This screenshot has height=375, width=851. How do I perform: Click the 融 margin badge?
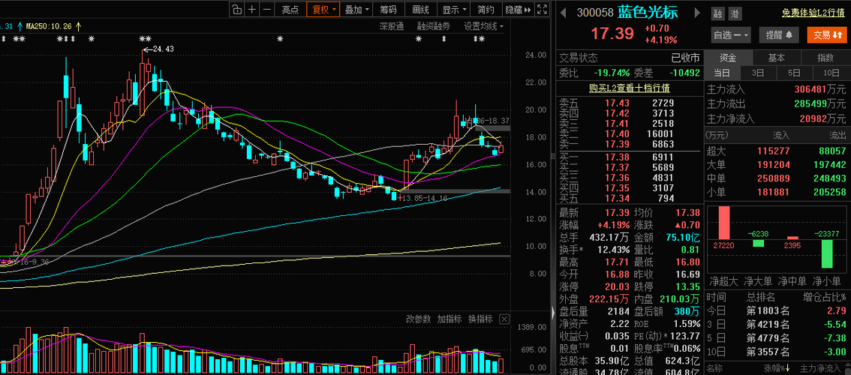(x=718, y=13)
